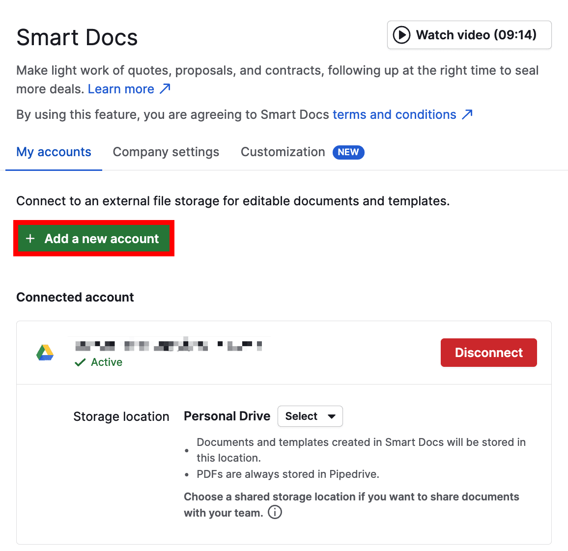Switch to the Company settings tab
This screenshot has width=568, height=551.
click(166, 152)
